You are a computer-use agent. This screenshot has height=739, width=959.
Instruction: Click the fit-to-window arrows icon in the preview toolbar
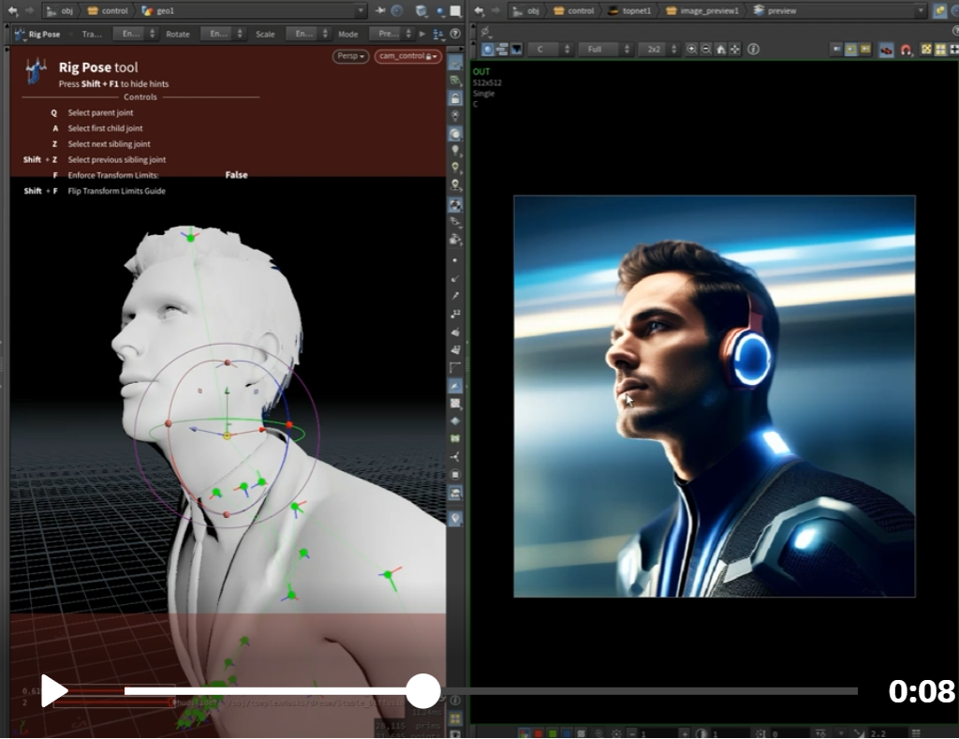click(x=734, y=50)
